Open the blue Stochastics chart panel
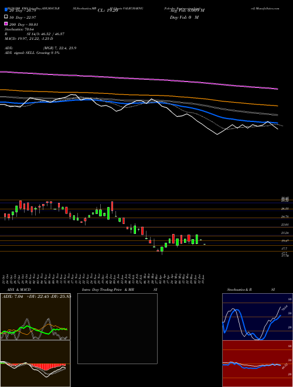Viewport: 293px width, 387px height. 257,317
